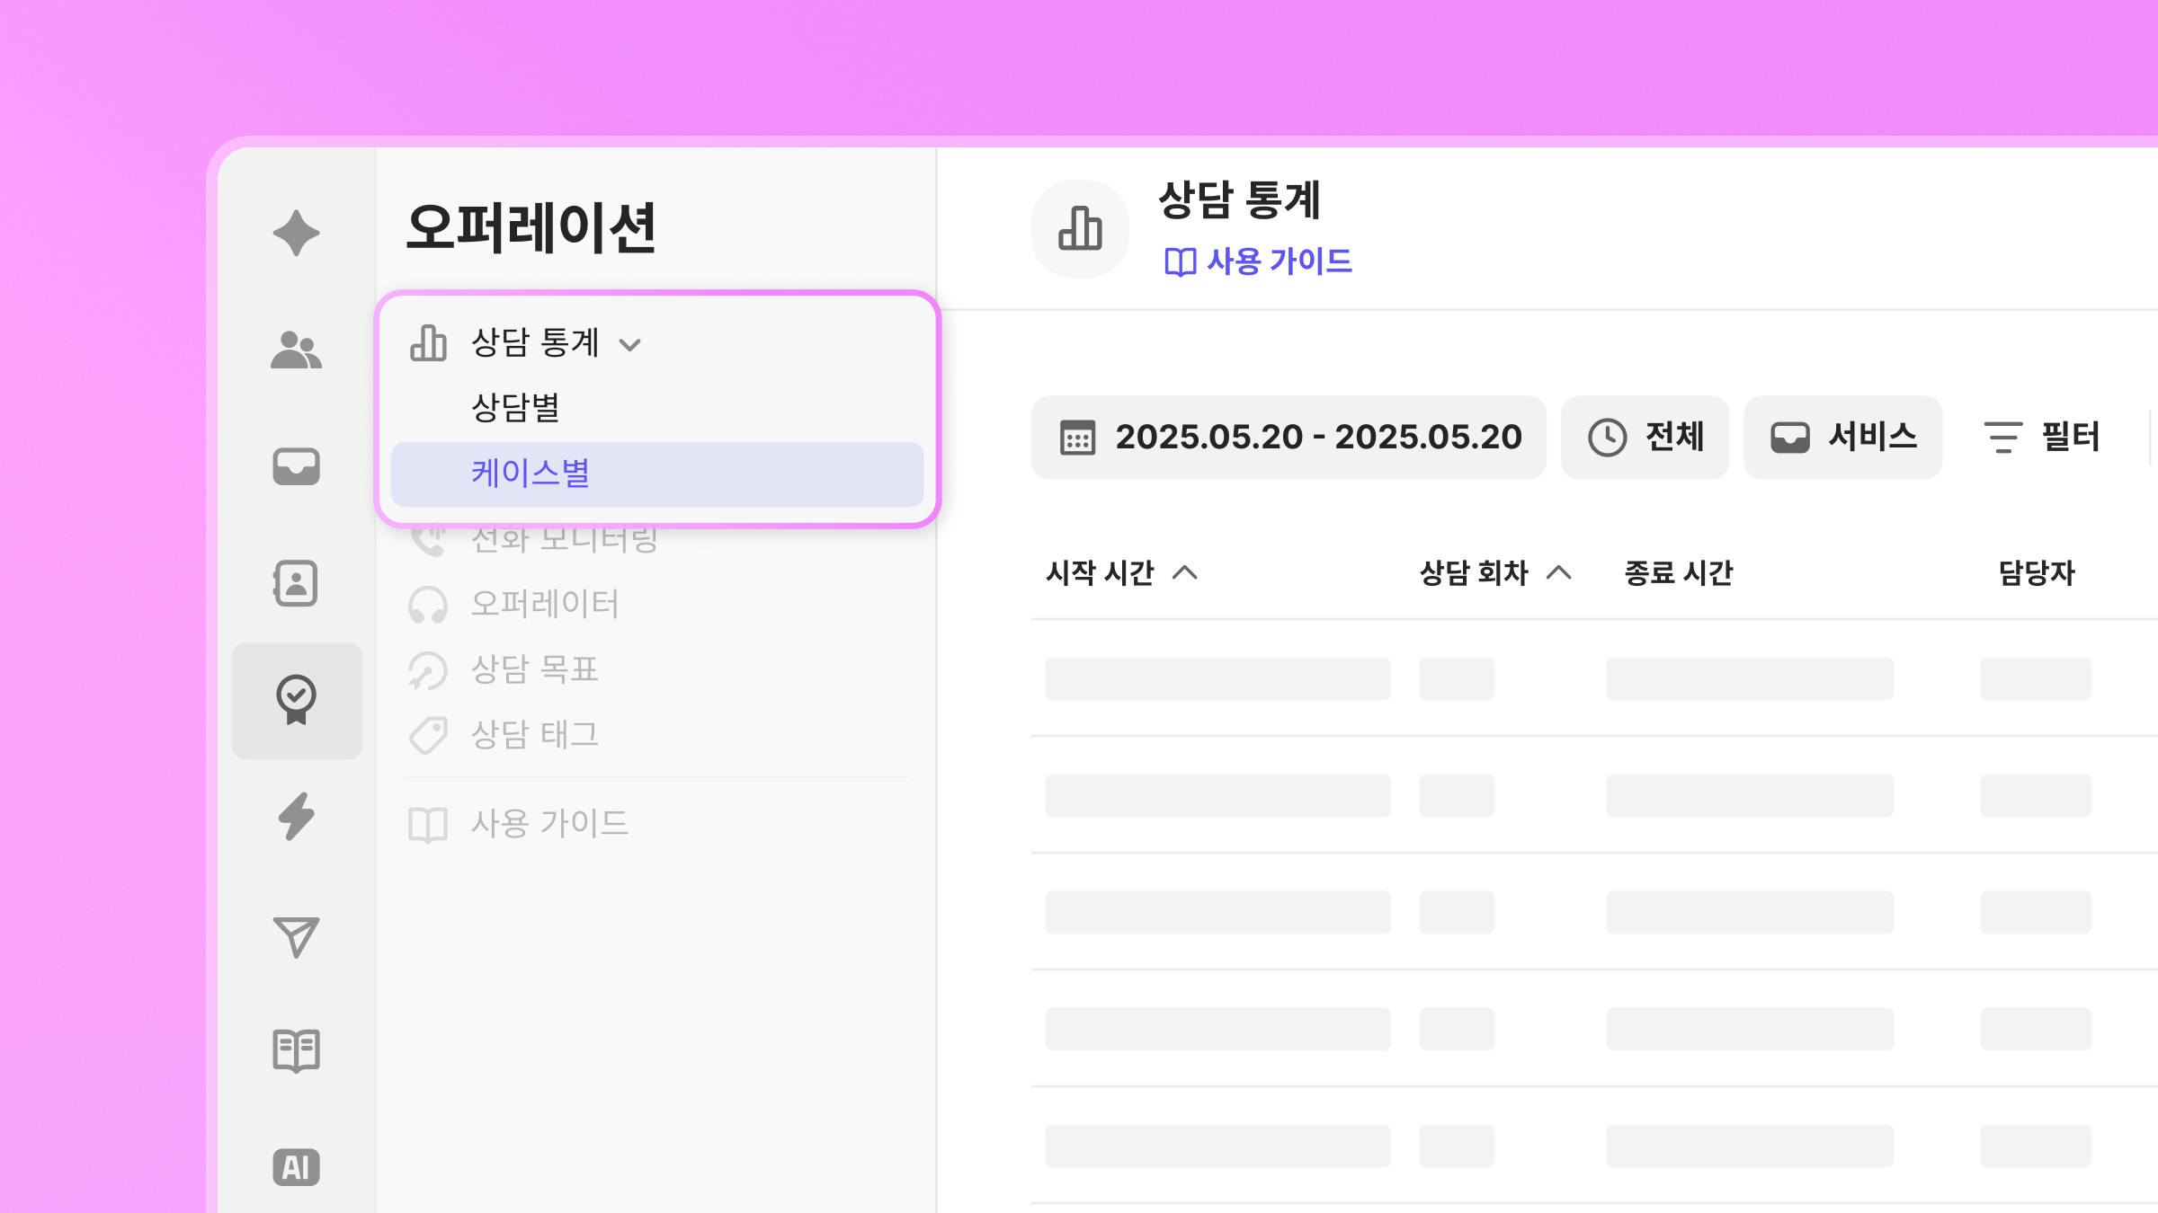Open the open-book document icon in sidebar

[296, 1050]
